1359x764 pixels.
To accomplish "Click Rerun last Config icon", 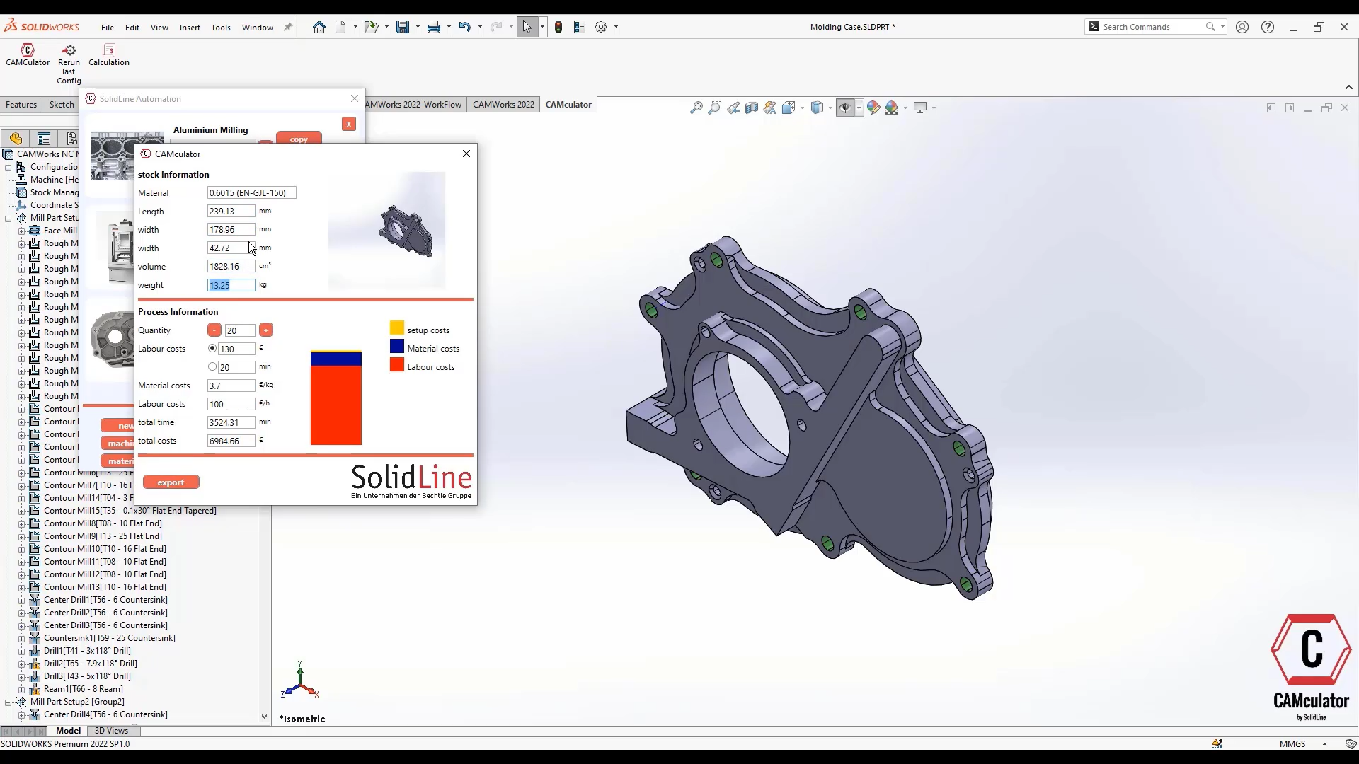I will click(69, 50).
